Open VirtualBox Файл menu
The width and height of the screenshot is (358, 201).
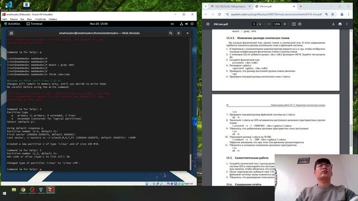point(5,19)
